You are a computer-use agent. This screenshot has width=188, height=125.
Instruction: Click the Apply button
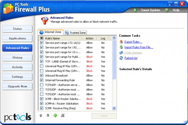(x=104, y=116)
